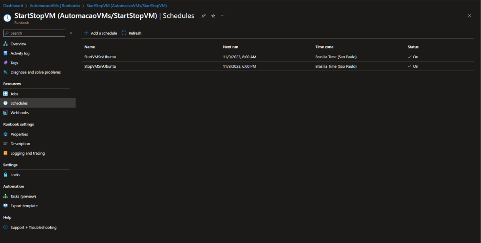Click the Dashboard breadcrumb link
The width and height of the screenshot is (481, 243).
coord(13,6)
